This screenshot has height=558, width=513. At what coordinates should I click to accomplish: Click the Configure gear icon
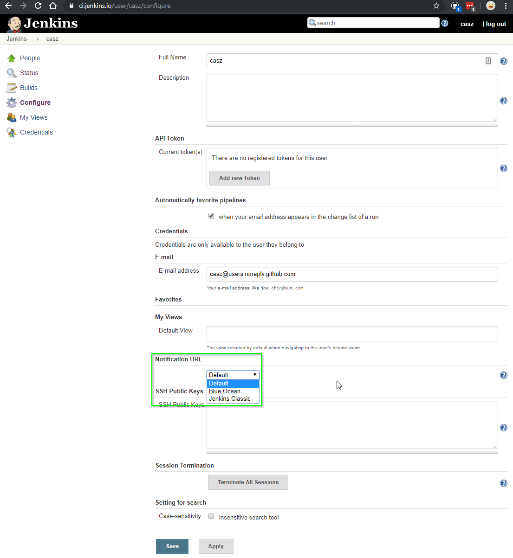click(x=12, y=103)
